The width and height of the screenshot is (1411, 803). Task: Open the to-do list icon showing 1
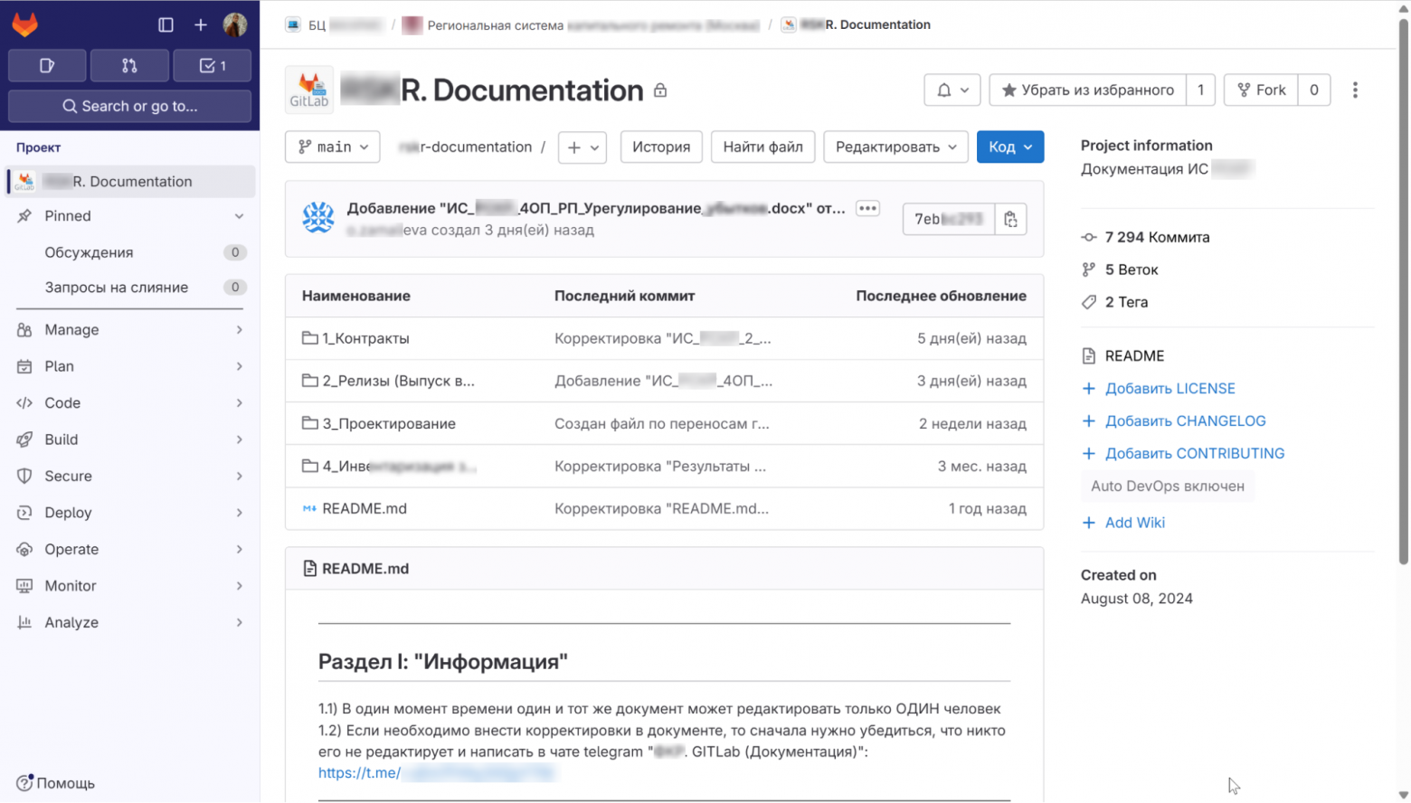212,65
